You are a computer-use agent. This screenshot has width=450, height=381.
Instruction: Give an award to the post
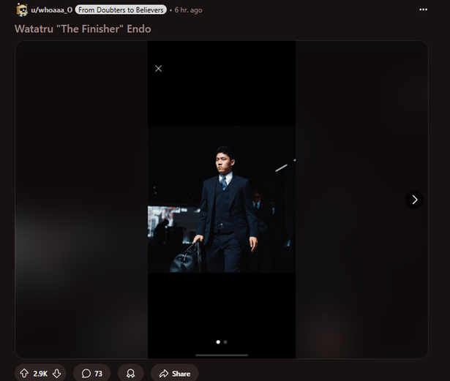pos(130,374)
